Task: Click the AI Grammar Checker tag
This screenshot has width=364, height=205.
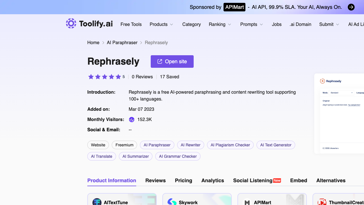Action: tap(178, 156)
